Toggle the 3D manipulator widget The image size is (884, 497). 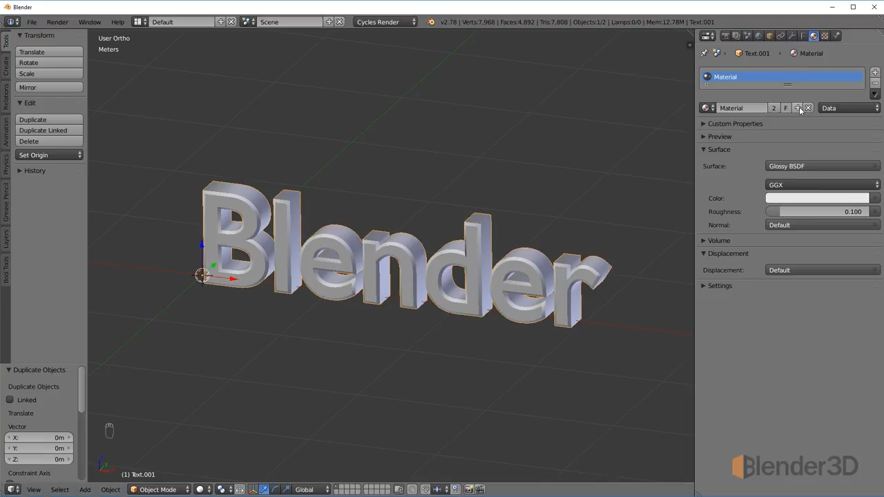tap(253, 489)
